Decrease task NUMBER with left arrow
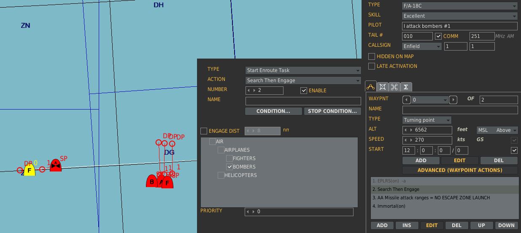The width and height of the screenshot is (521, 233). tap(249, 91)
